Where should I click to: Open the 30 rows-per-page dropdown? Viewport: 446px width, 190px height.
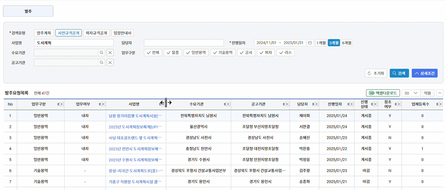coord(411,93)
